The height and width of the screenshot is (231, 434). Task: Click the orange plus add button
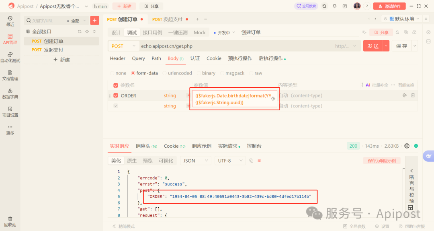(x=95, y=20)
